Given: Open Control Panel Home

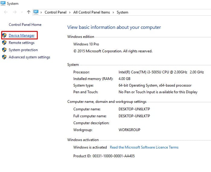Looking at the screenshot, I should [25, 25].
